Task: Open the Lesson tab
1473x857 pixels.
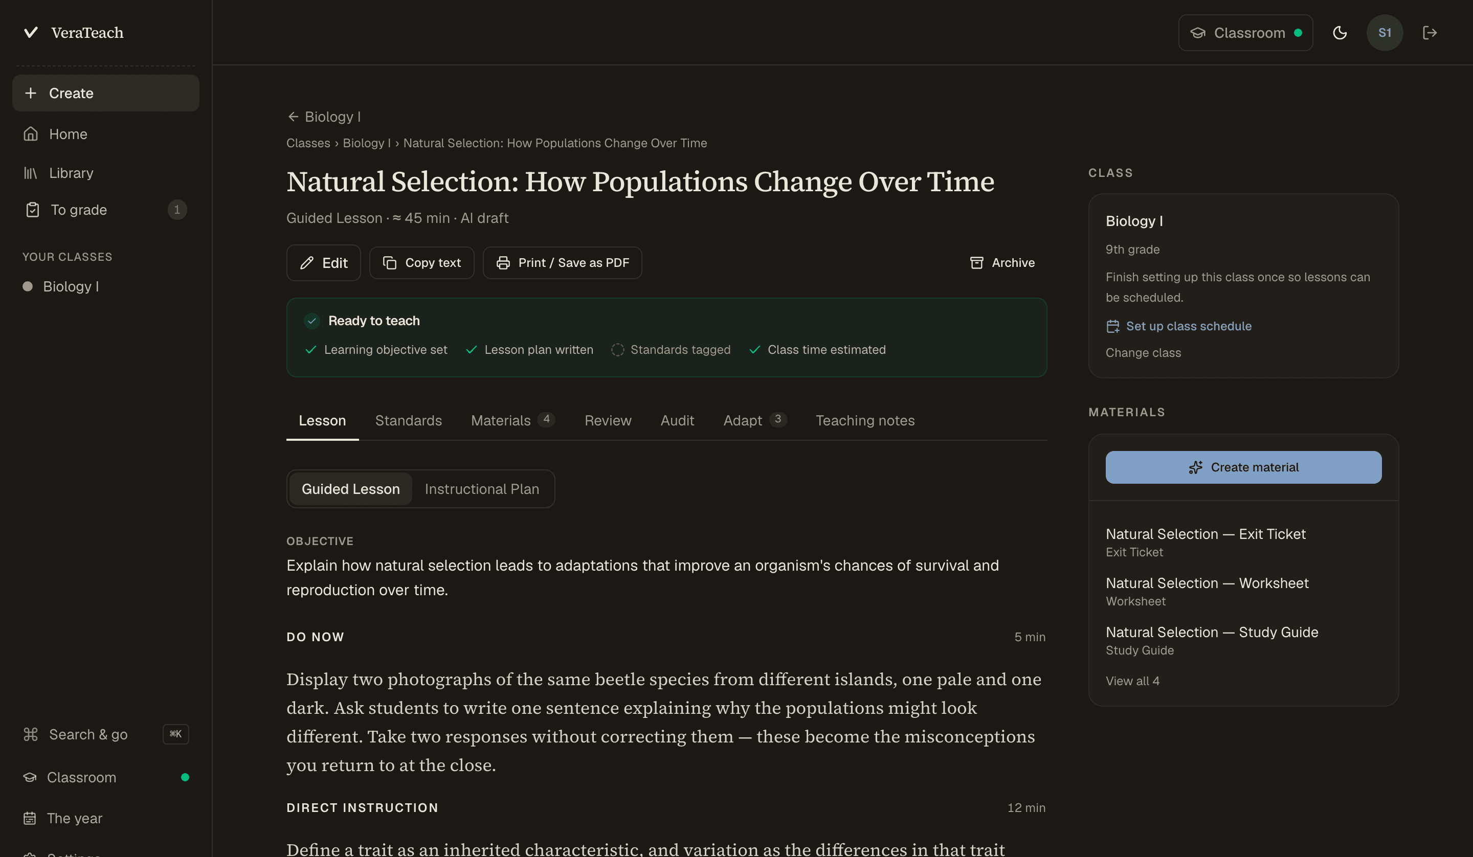Action: point(322,420)
